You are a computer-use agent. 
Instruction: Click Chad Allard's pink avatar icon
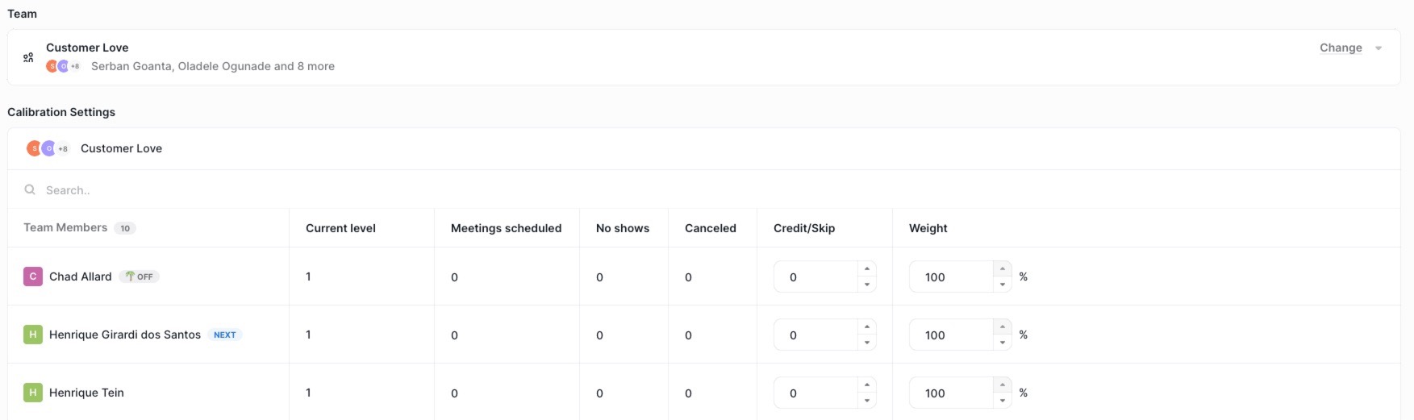32,277
